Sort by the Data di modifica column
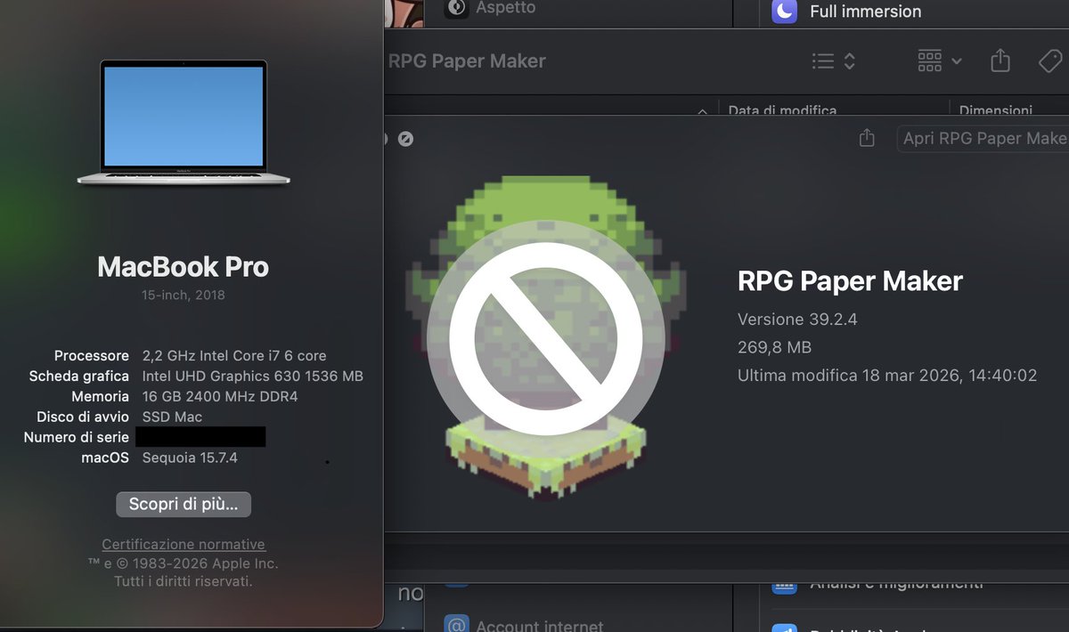Screen dimensions: 1069x632 click(782, 110)
